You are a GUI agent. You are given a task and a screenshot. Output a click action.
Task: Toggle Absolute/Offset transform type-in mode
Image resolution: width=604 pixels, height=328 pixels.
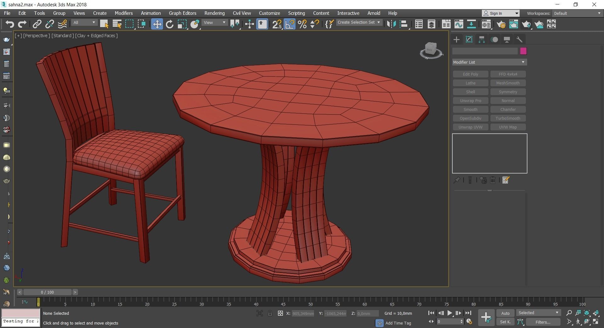click(280, 313)
